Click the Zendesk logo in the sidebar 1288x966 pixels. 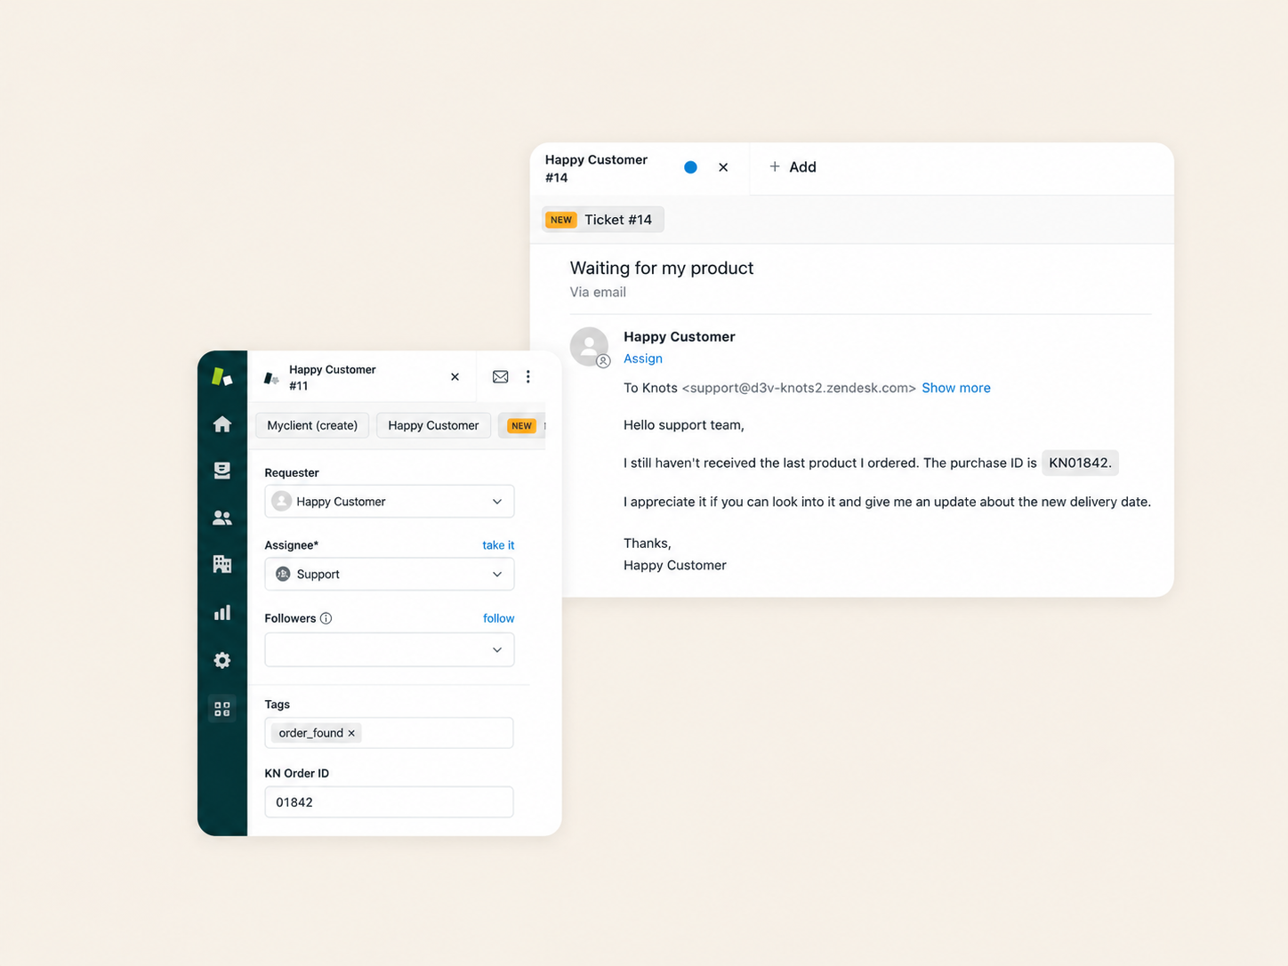[x=221, y=376]
